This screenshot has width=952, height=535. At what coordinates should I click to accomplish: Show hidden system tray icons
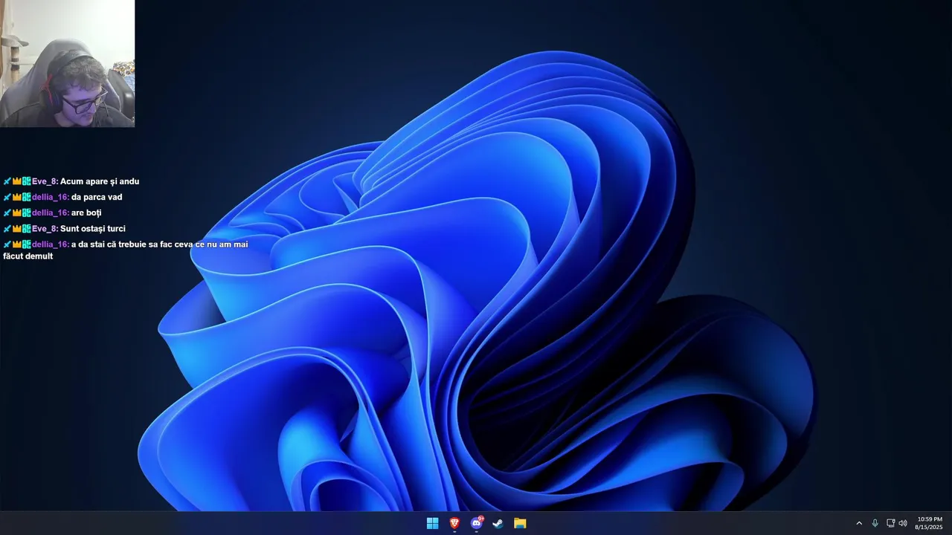coord(859,523)
